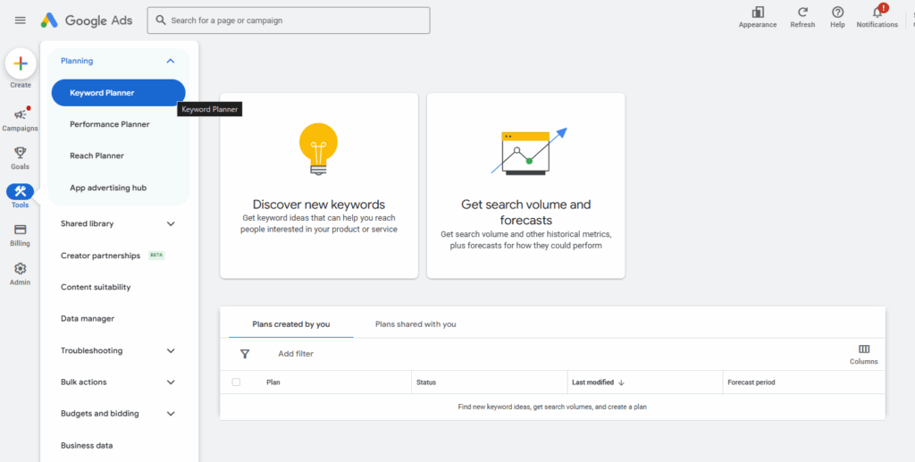
Task: Select the Tools sidebar icon
Action: tap(21, 191)
